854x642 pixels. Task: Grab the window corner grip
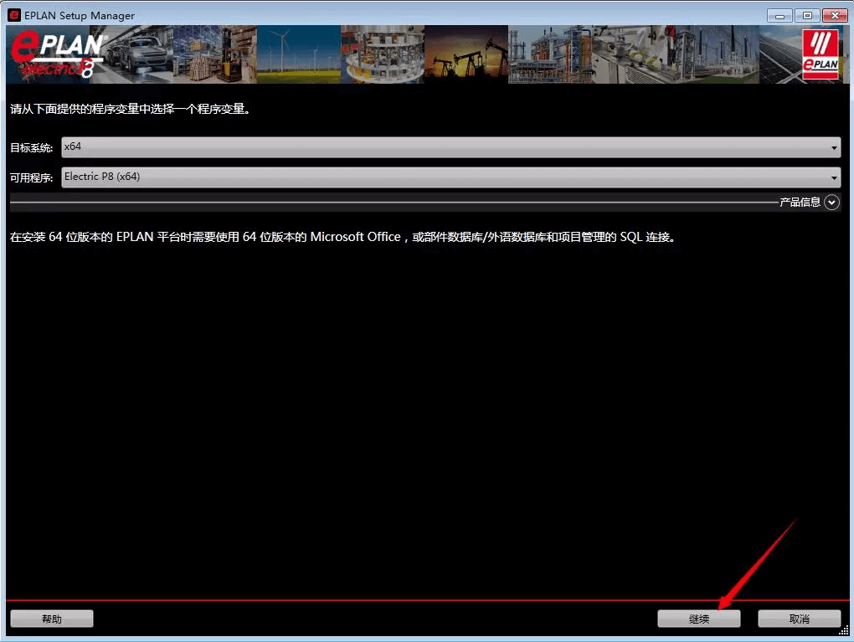[844, 630]
